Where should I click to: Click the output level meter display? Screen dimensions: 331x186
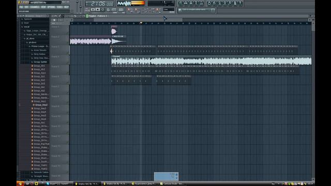coord(131,3)
